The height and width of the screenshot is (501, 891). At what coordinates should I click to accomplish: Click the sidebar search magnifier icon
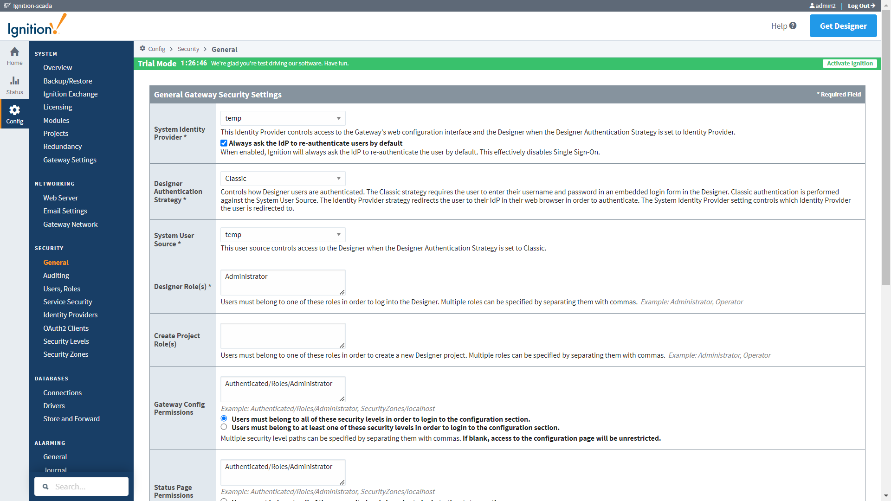tap(45, 487)
